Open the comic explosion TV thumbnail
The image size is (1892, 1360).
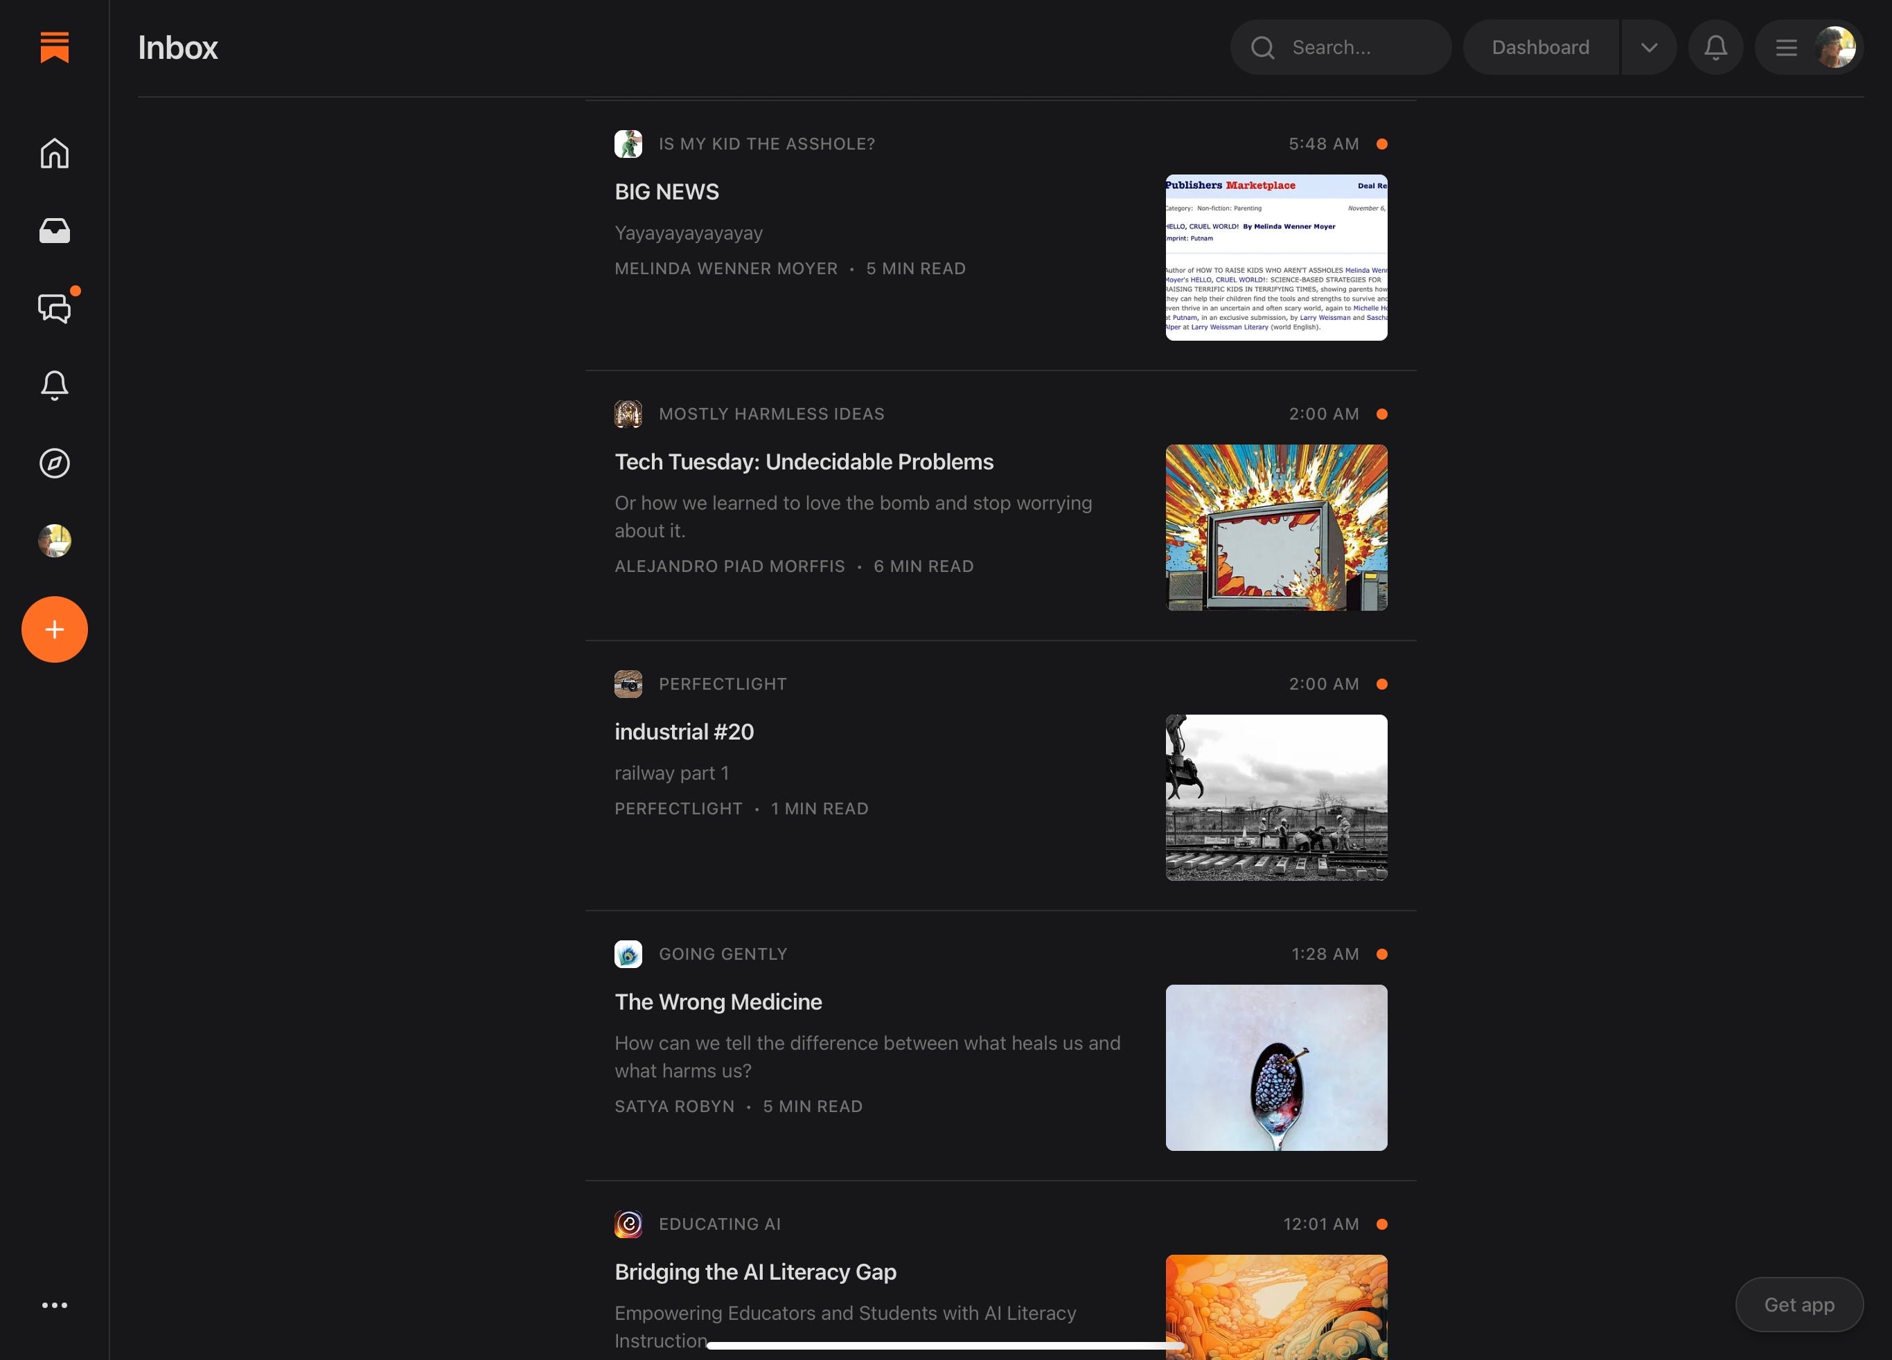click(1276, 528)
